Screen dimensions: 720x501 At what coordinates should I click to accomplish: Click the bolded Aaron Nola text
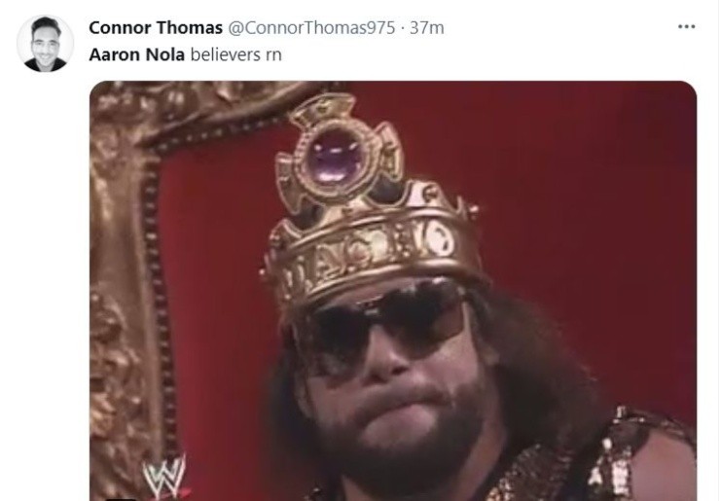(x=137, y=54)
